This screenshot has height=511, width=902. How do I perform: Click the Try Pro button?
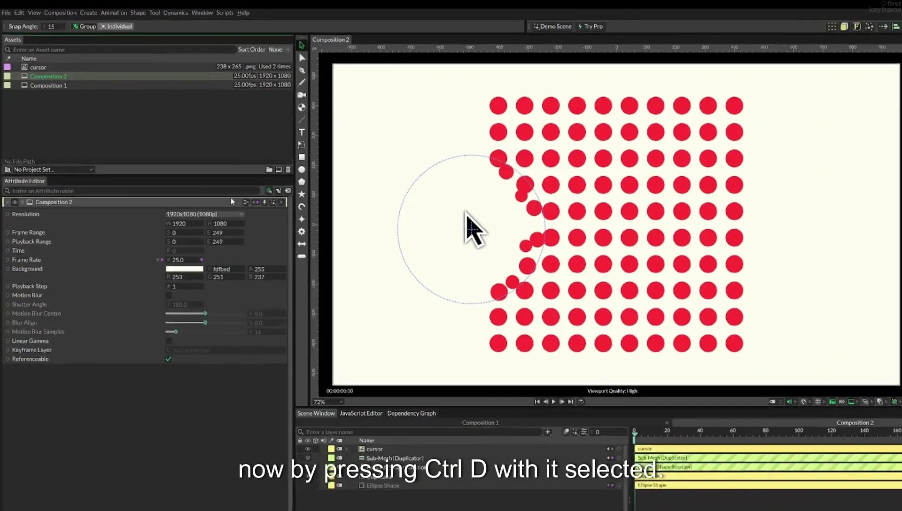pyautogui.click(x=591, y=26)
